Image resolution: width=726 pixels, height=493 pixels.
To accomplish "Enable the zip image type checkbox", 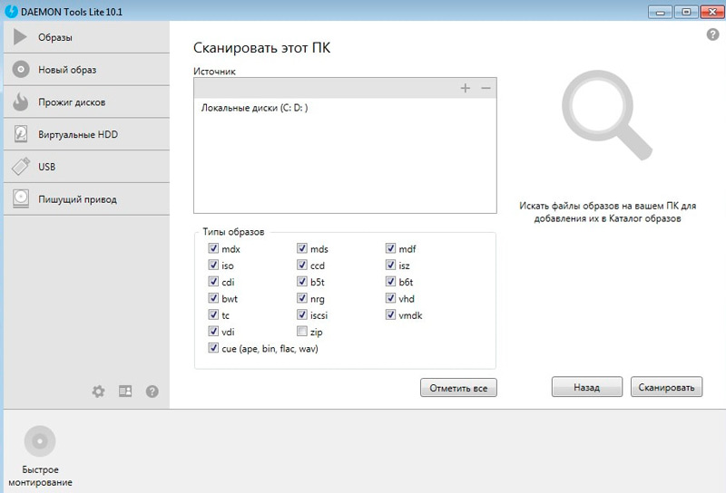I will coord(302,331).
